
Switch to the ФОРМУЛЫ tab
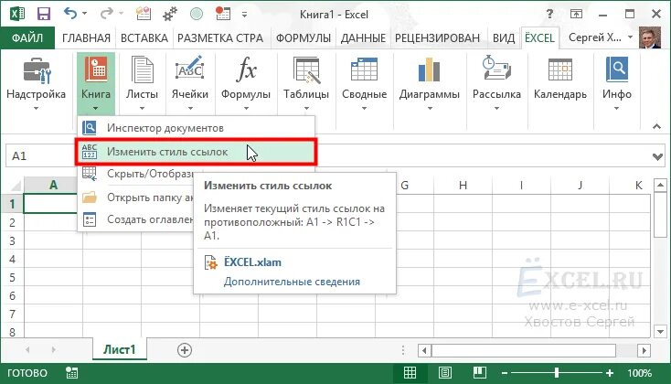click(304, 38)
